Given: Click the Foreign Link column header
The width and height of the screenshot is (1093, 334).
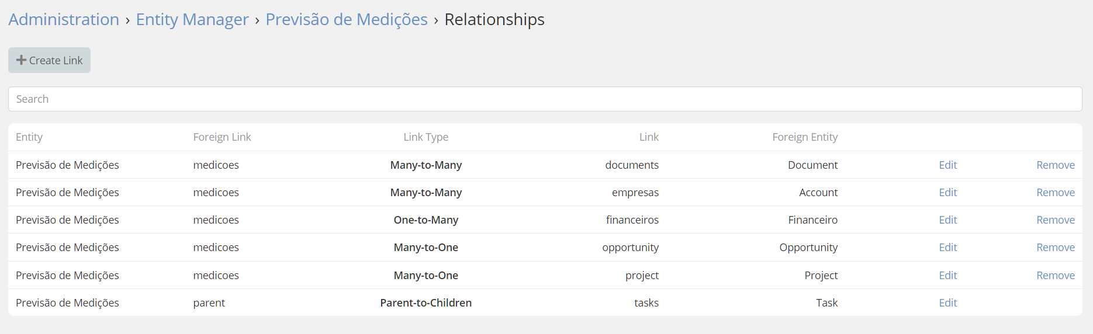Looking at the screenshot, I should pos(222,137).
